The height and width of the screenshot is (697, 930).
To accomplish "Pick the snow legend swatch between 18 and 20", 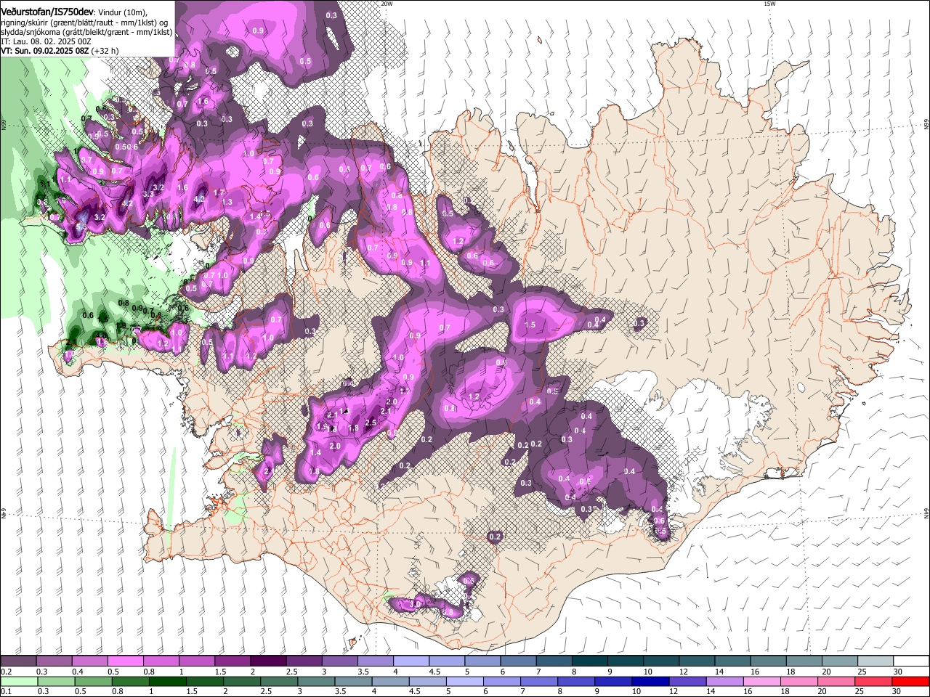I will coord(804,661).
